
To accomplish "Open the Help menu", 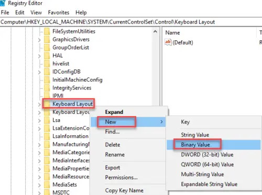I will point(81,13).
